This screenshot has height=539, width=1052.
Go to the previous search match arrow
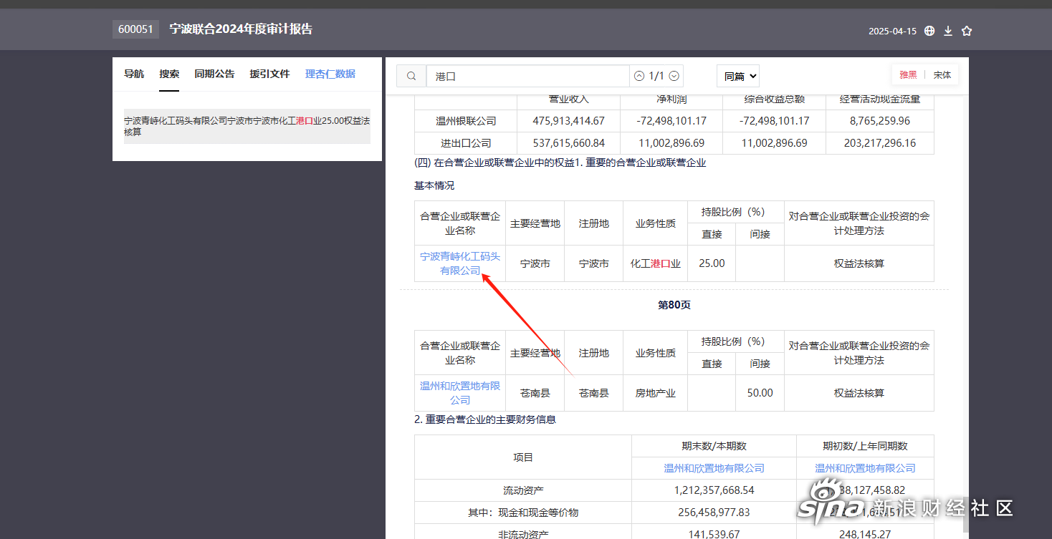639,76
